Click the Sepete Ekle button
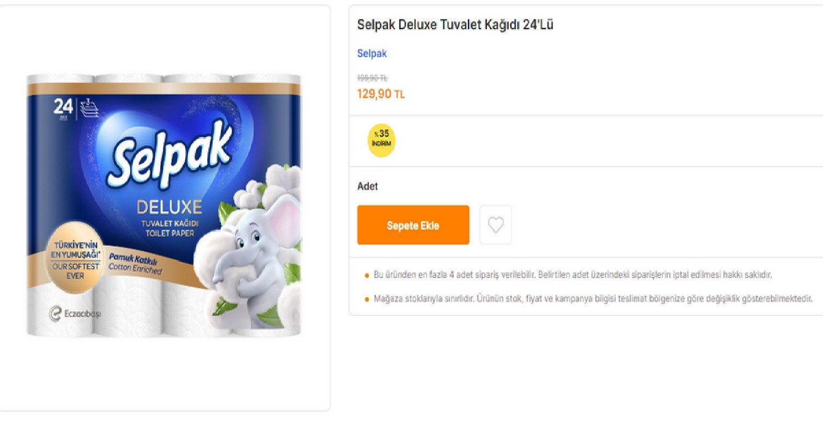Screen dimensions: 823x425 [413, 225]
